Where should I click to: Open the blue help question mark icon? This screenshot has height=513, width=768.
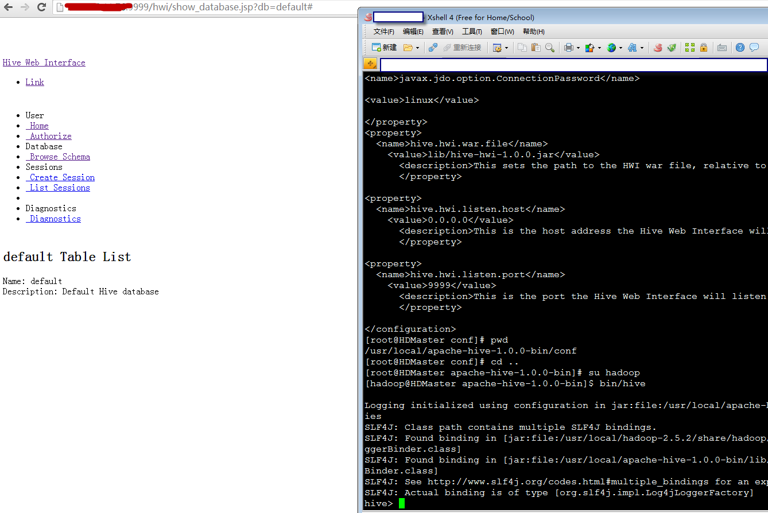(x=740, y=48)
